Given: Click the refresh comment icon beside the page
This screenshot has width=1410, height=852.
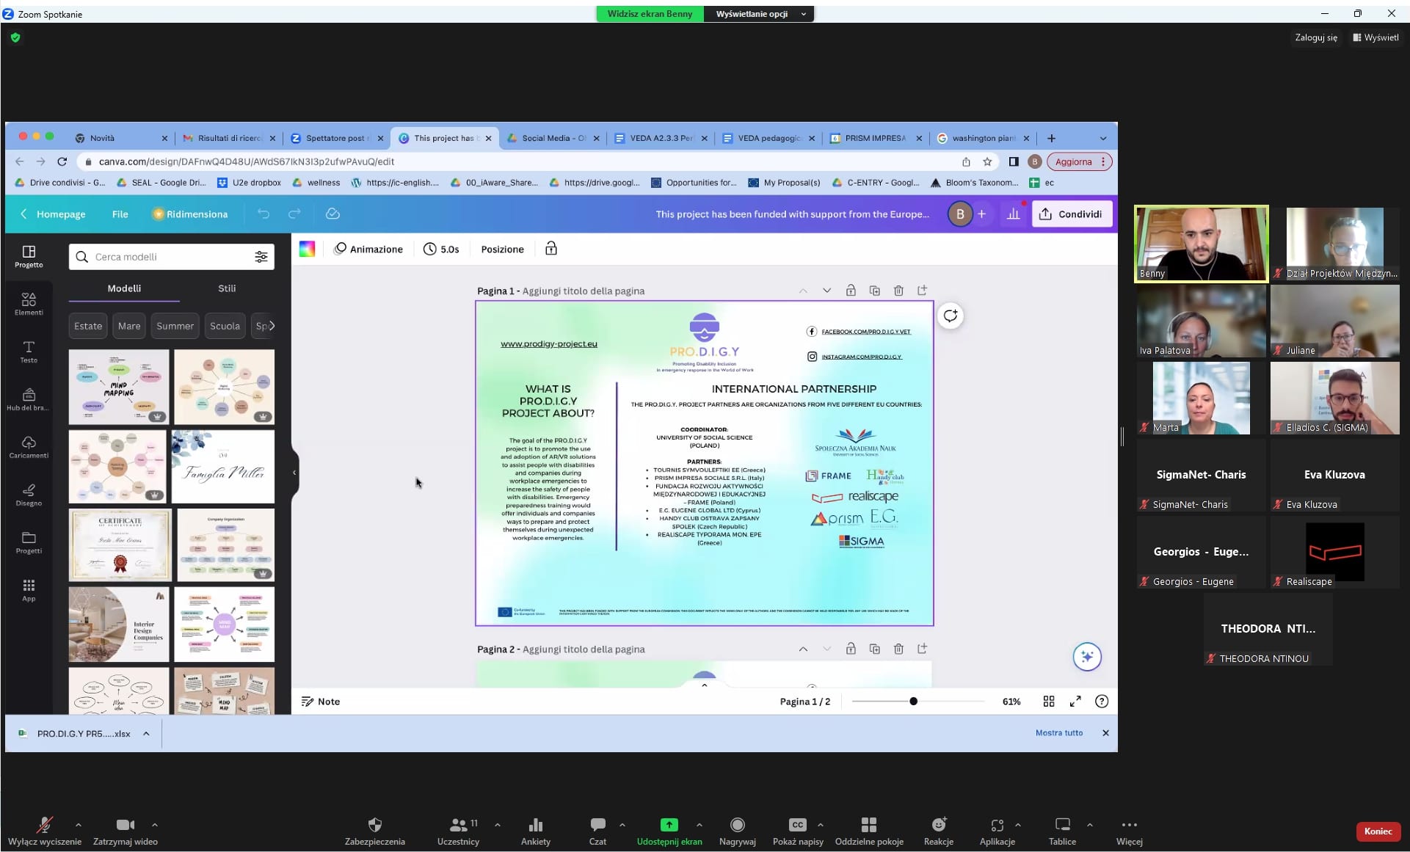Looking at the screenshot, I should point(951,316).
